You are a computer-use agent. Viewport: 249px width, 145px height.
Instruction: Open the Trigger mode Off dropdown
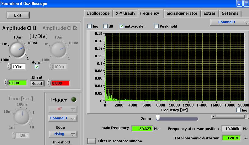coord(62,109)
